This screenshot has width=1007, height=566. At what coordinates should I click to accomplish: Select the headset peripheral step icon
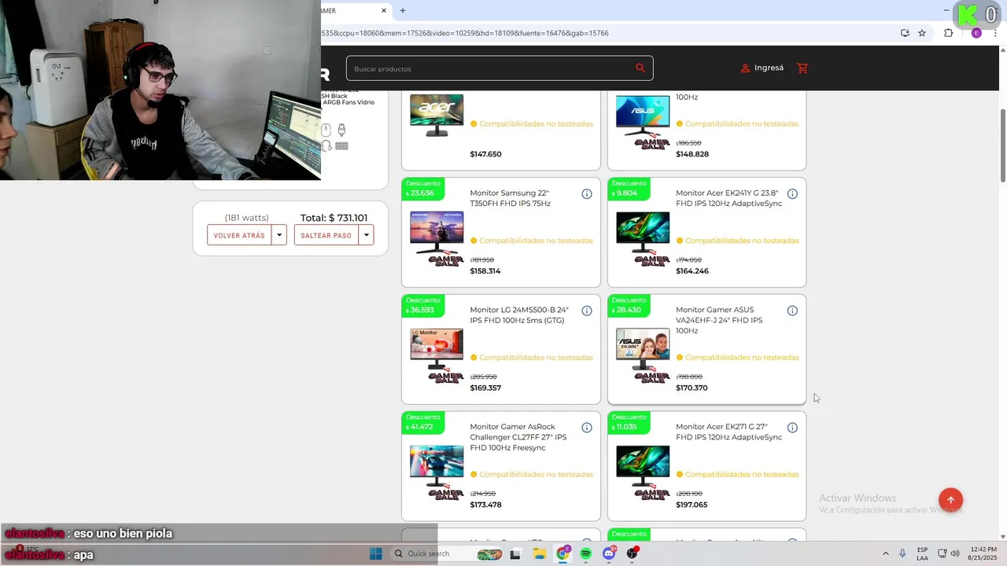[x=326, y=145]
